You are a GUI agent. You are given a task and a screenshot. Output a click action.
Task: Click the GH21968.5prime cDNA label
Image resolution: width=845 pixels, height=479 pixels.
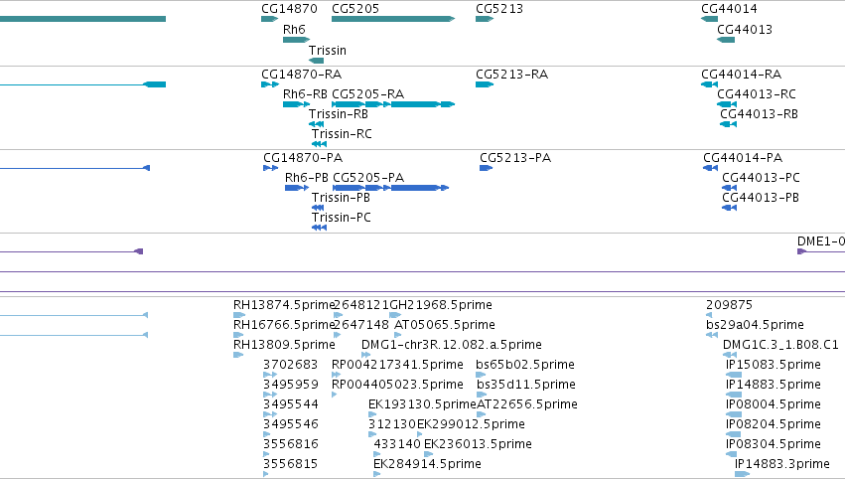[x=441, y=305]
